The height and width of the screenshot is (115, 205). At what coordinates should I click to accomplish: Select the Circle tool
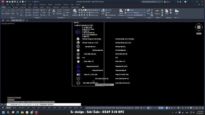point(13,11)
